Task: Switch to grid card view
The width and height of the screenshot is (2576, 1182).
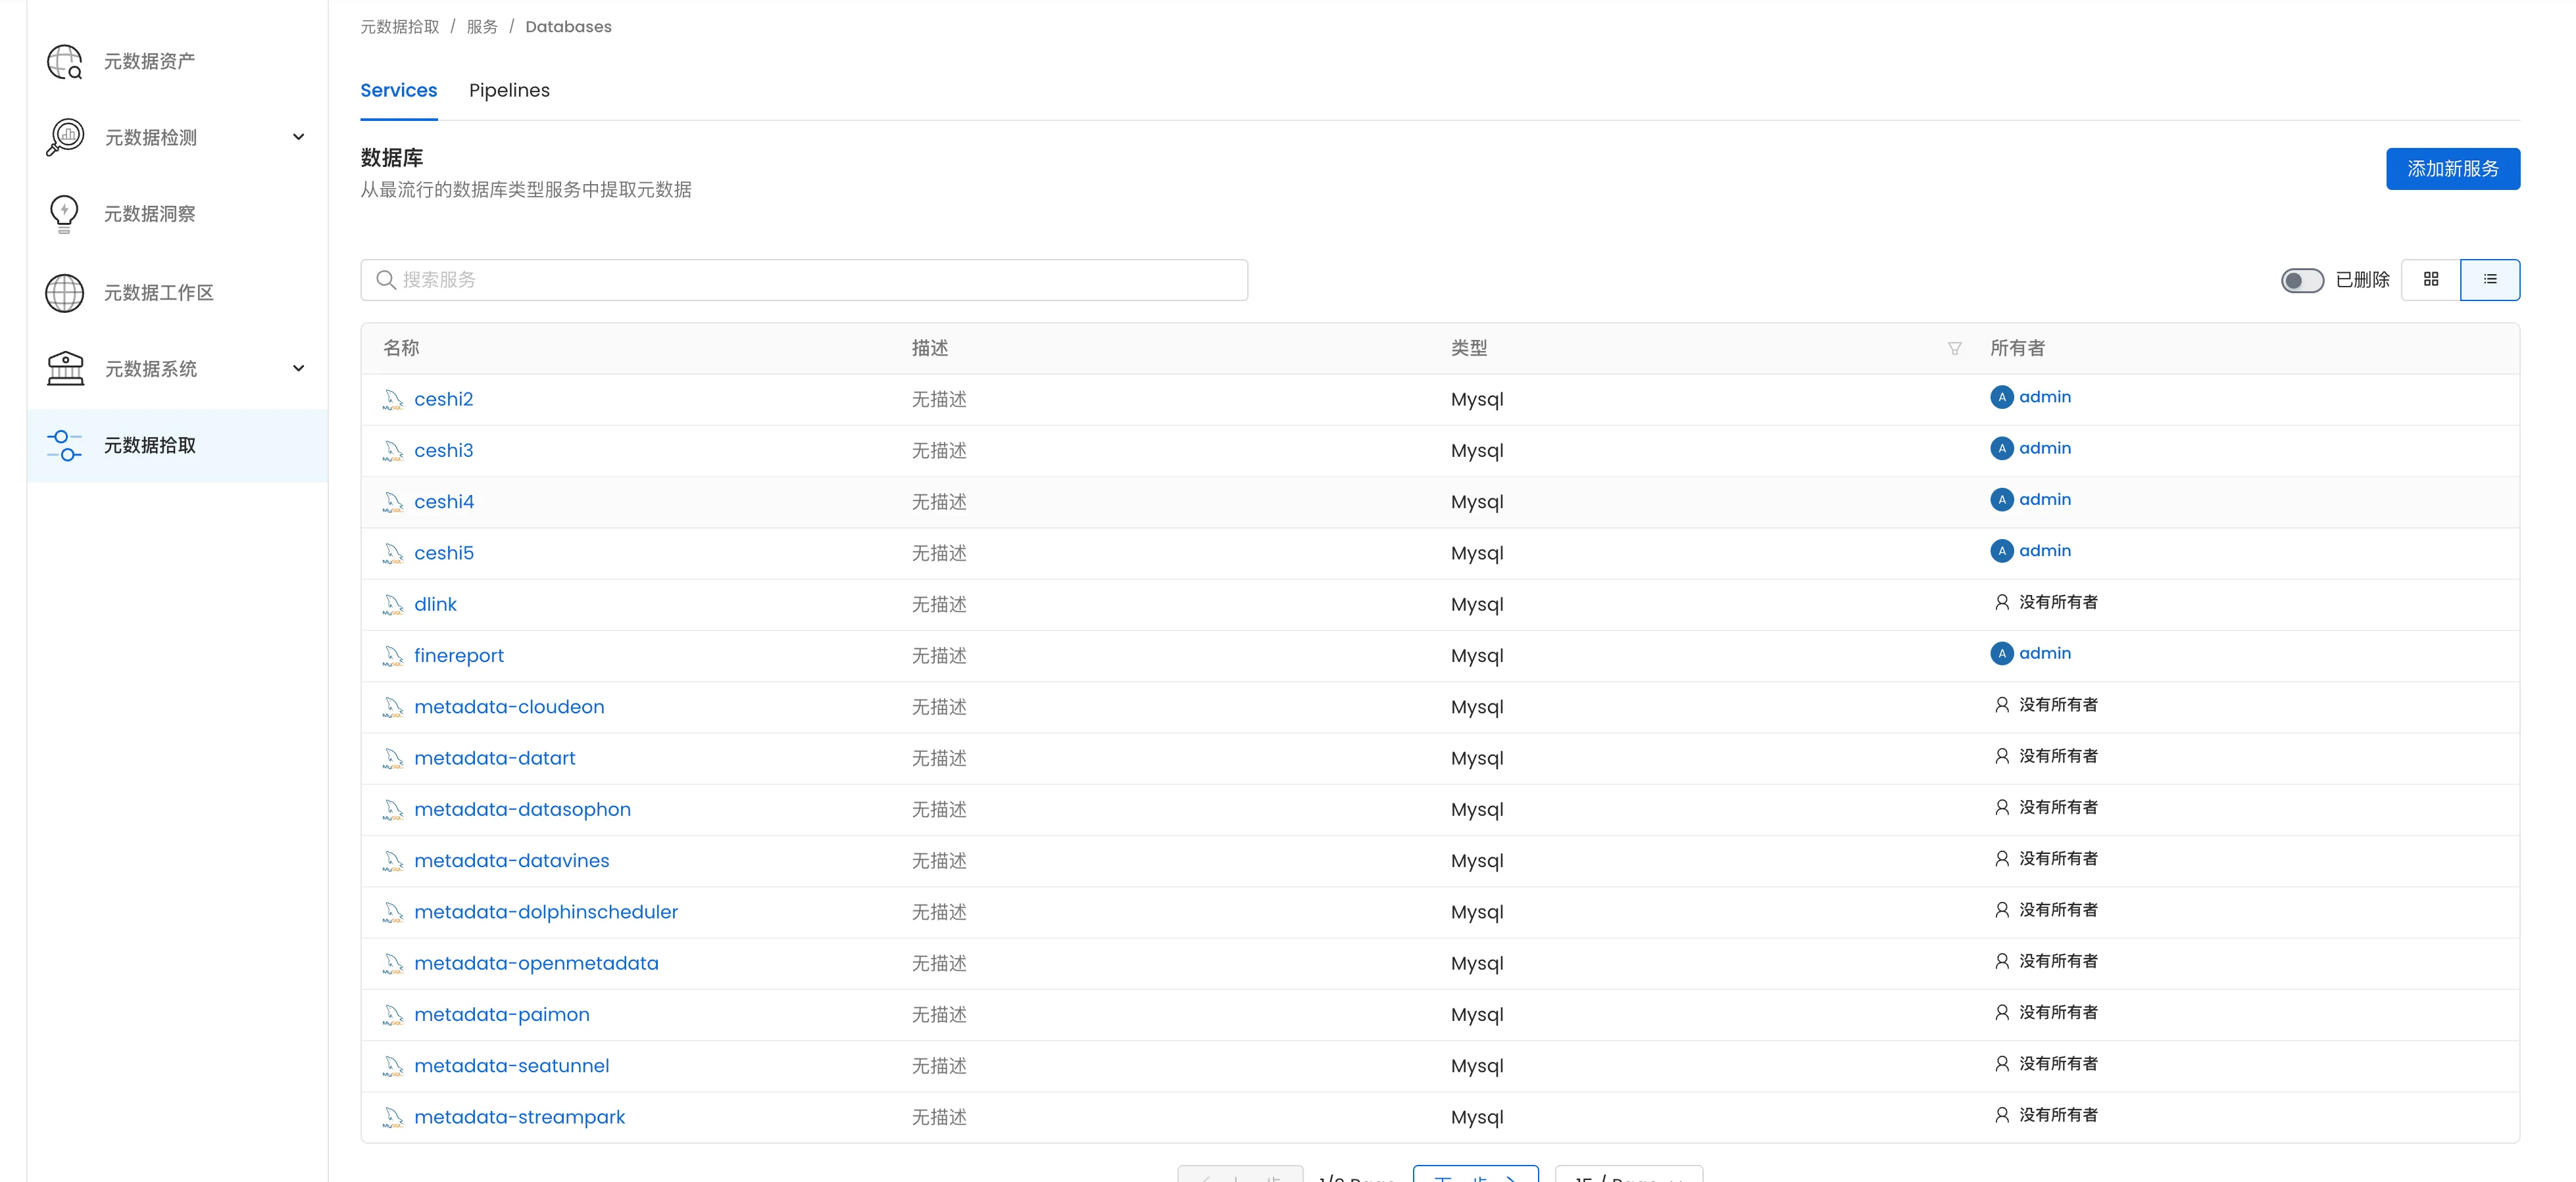Action: 2430,280
